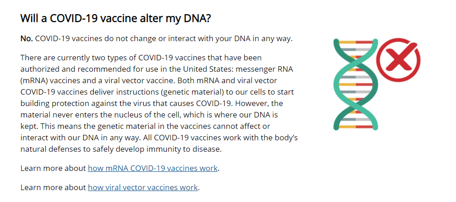The height and width of the screenshot is (202, 456).
Task: Click the topmost rung of the DNA helix
Action: (x=356, y=43)
